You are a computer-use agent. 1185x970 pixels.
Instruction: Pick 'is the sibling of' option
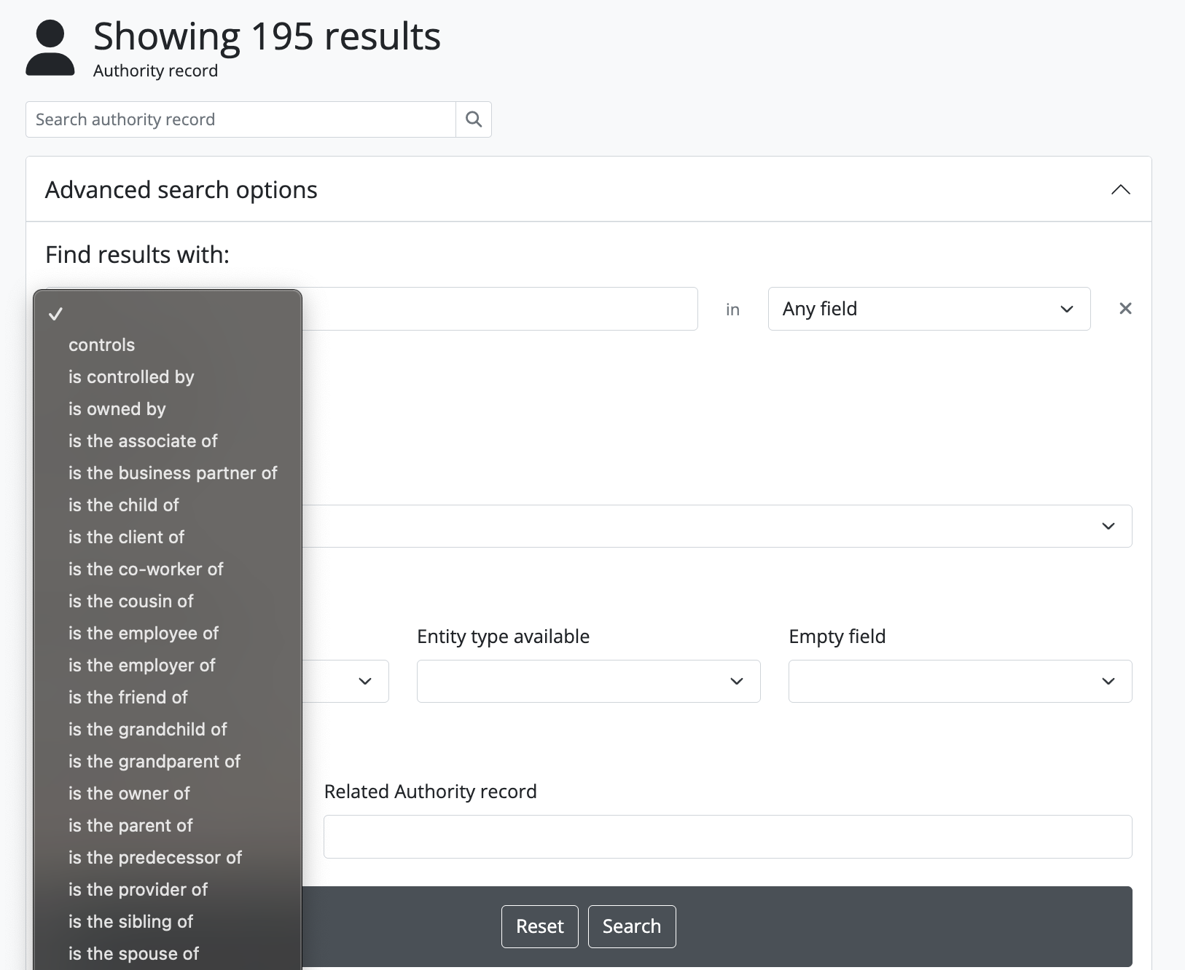click(x=131, y=922)
